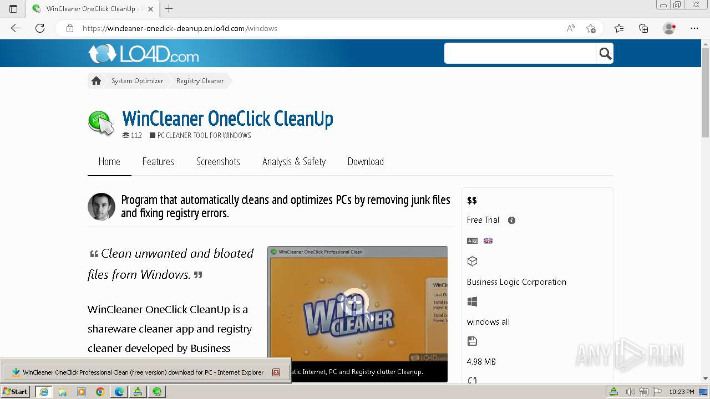
Task: Open the browser profile menu
Action: click(x=670, y=28)
